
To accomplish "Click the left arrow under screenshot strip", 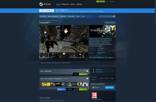I will click(41, 59).
